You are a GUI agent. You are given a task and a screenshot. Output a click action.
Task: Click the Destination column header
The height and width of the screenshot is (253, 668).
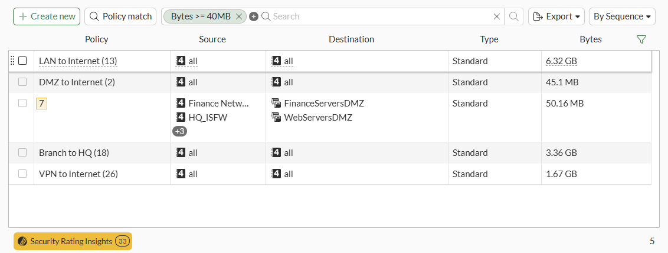351,39
